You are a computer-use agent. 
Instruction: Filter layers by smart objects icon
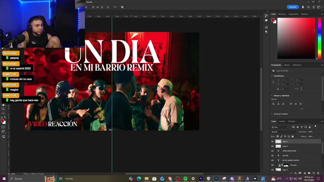tap(310, 127)
